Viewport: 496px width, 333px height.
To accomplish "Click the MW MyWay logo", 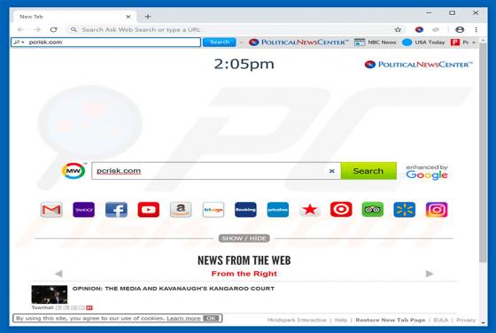I will point(74,171).
